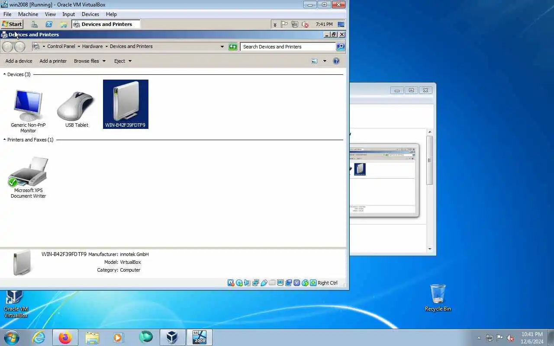Focus the Search Devices and Printers field
554x346 pixels.
coord(288,47)
